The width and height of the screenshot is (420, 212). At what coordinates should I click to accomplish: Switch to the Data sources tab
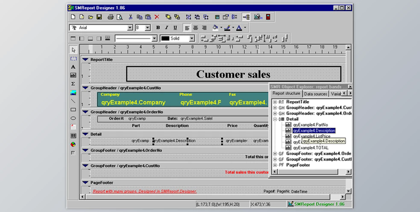click(315, 94)
